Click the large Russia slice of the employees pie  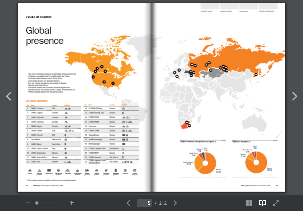[x=260, y=168]
